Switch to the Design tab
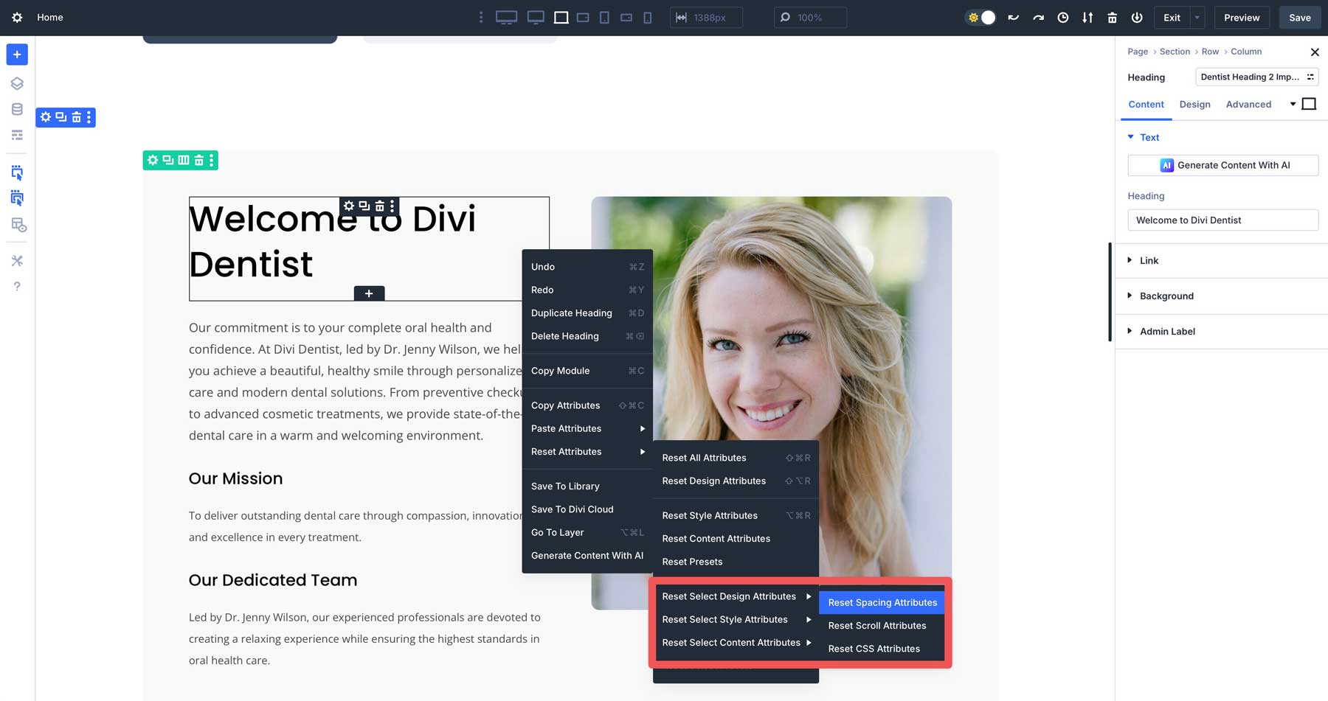Screen dimensions: 1328x701 (x=1194, y=104)
